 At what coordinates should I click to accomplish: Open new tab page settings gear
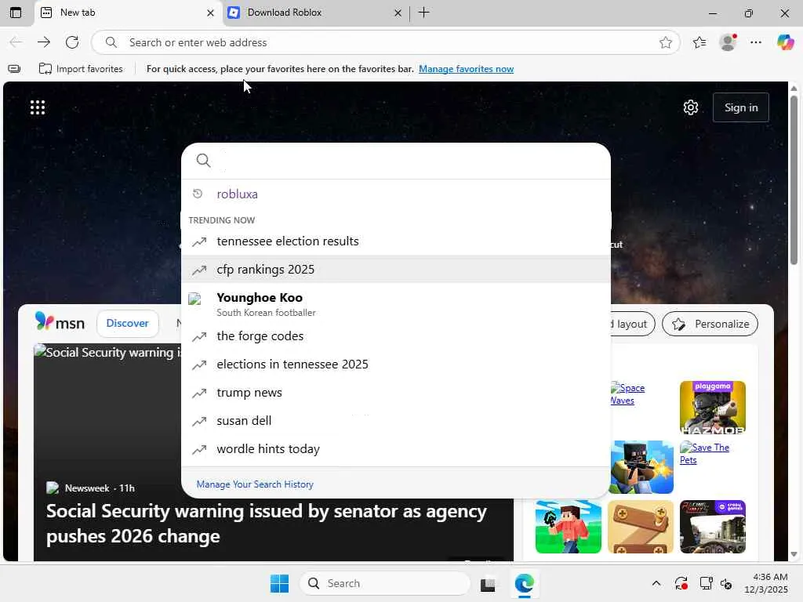(x=691, y=107)
